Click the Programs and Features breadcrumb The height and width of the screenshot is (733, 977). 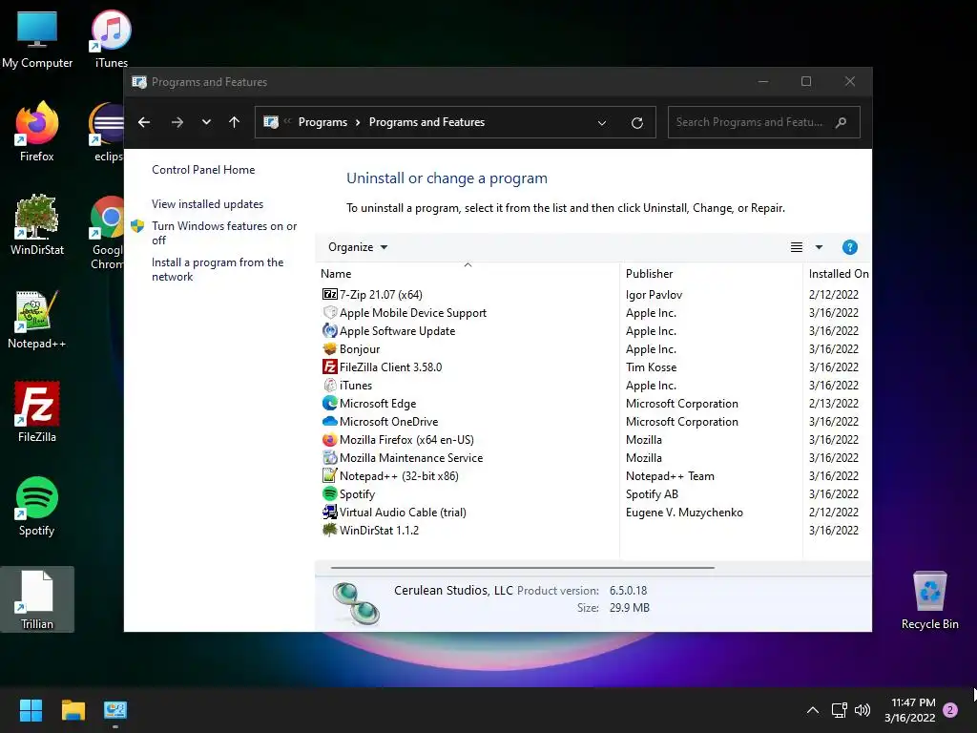click(426, 122)
